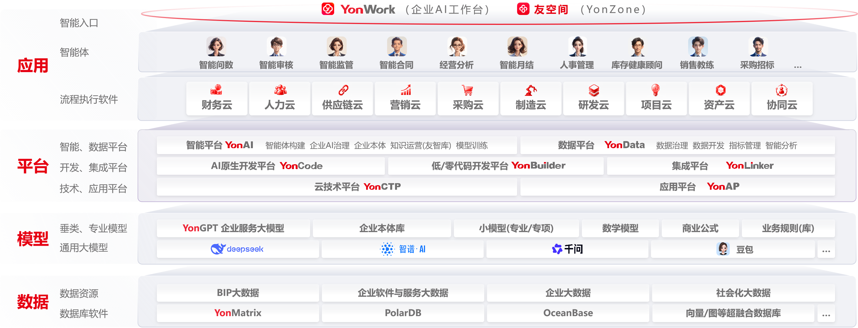
Task: Click the 应用平台 YonAP card
Action: click(677, 187)
